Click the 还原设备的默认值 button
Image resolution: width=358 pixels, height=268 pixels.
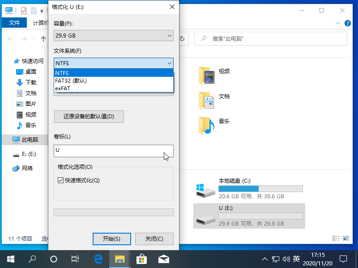pos(89,116)
